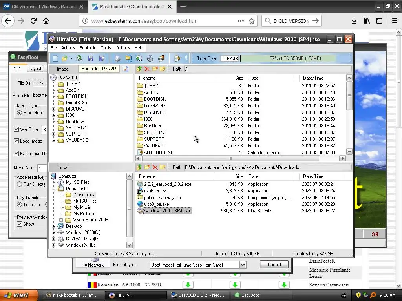Uncheck the Show preview window checkbox
This screenshot has height=301, width=402.
point(19,224)
